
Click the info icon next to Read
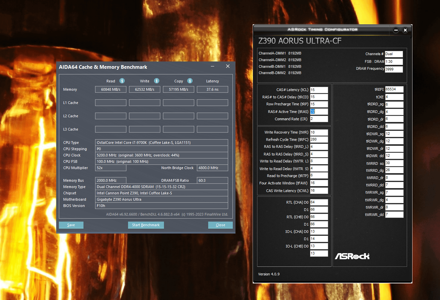pyautogui.click(x=122, y=81)
